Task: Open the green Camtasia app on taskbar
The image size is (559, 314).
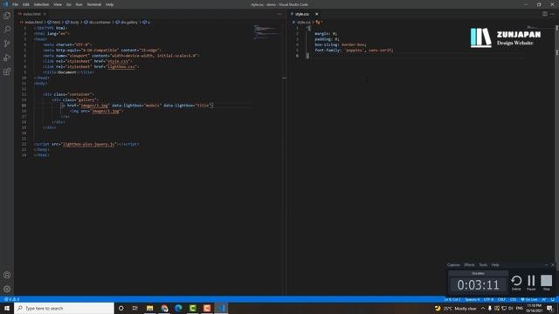Action: click(x=192, y=308)
